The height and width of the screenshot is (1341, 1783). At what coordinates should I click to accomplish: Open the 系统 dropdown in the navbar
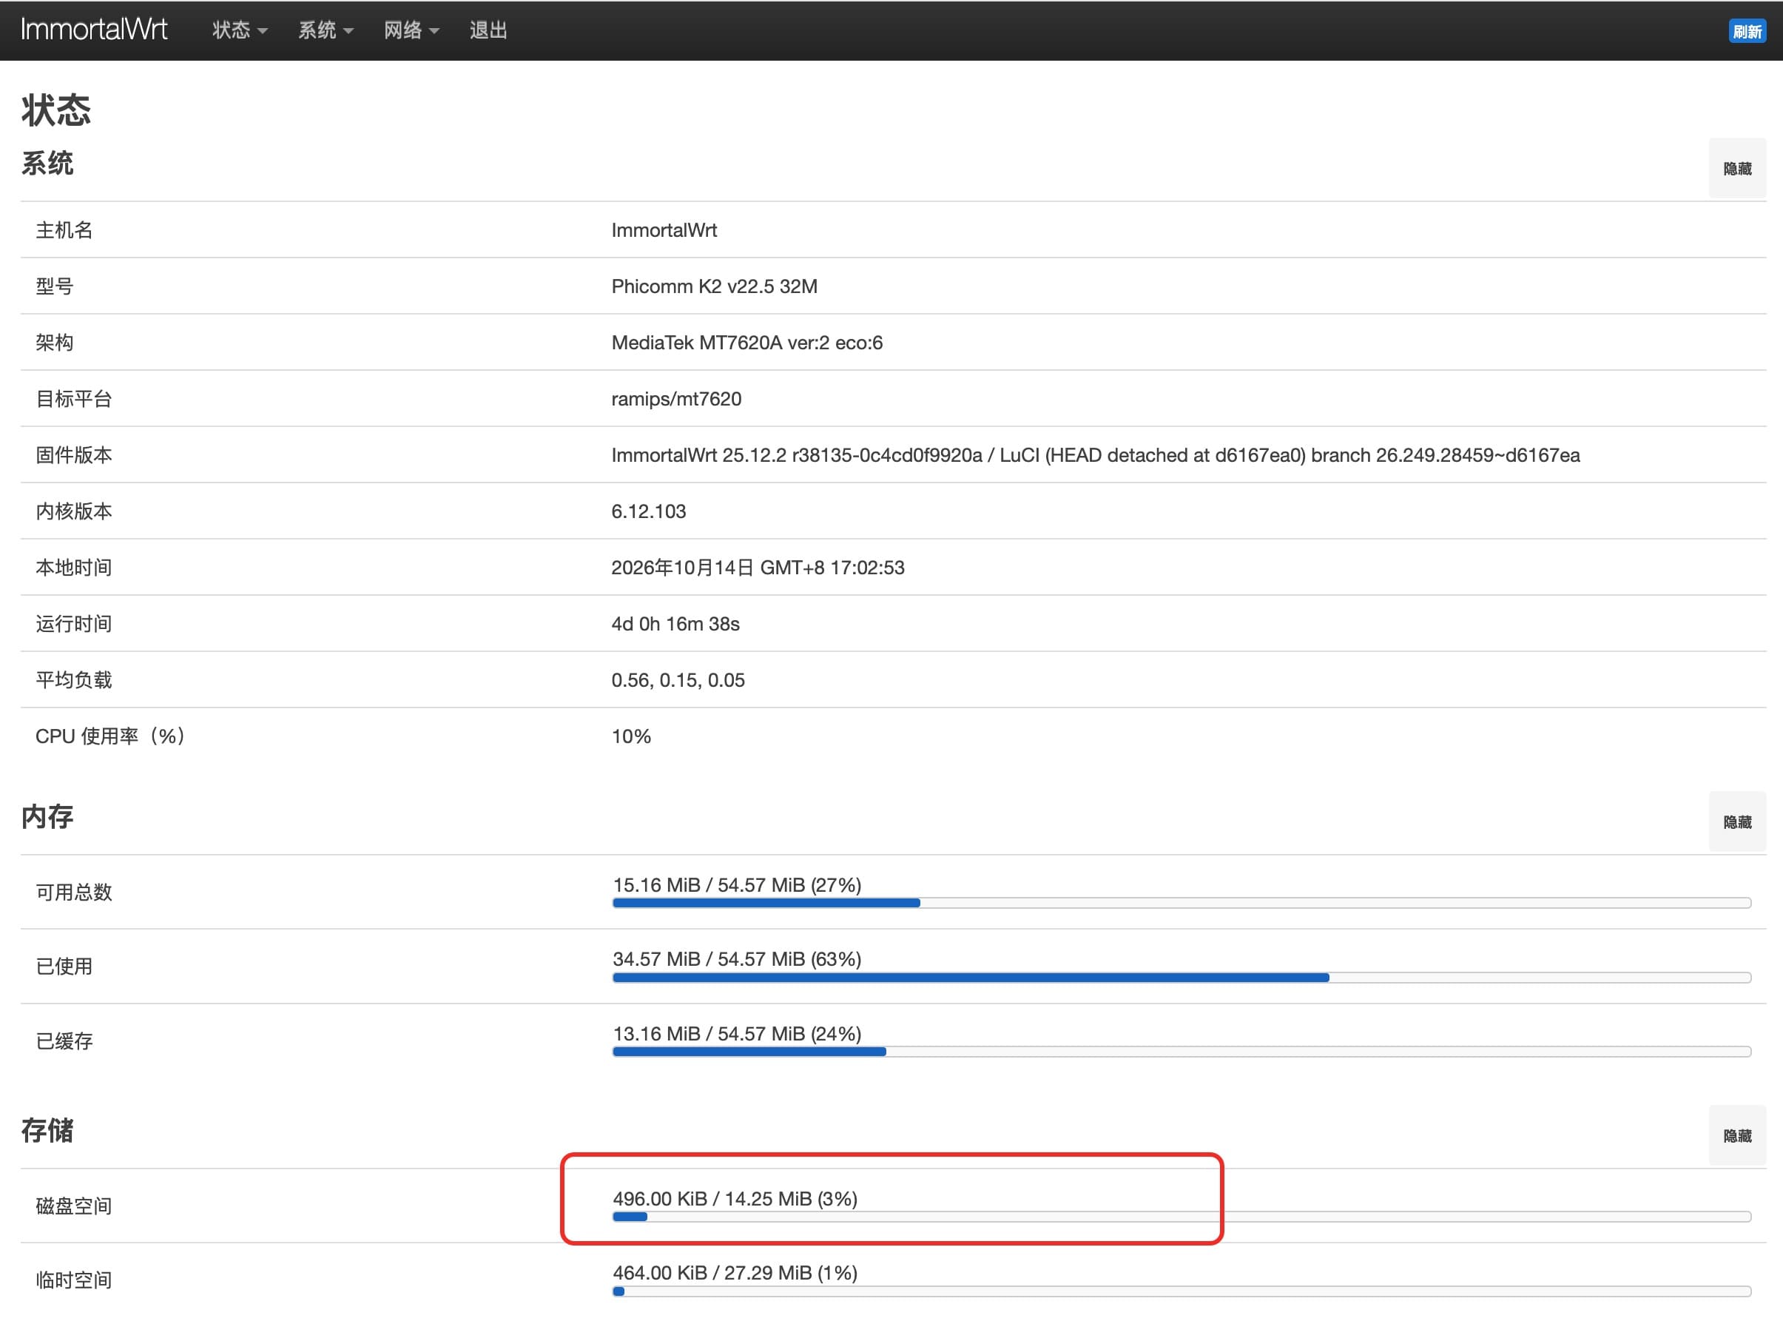point(326,30)
